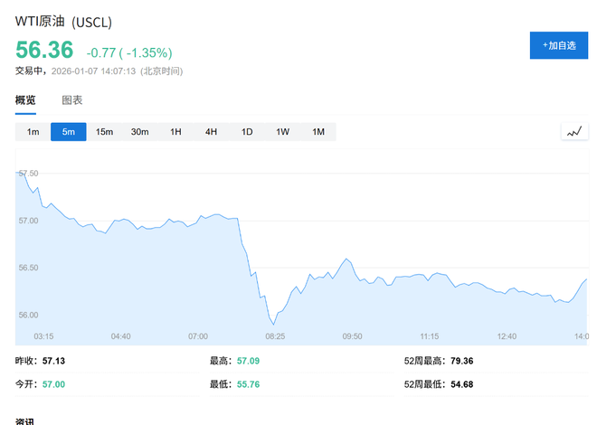Switch chart to 4H interval

tap(211, 132)
